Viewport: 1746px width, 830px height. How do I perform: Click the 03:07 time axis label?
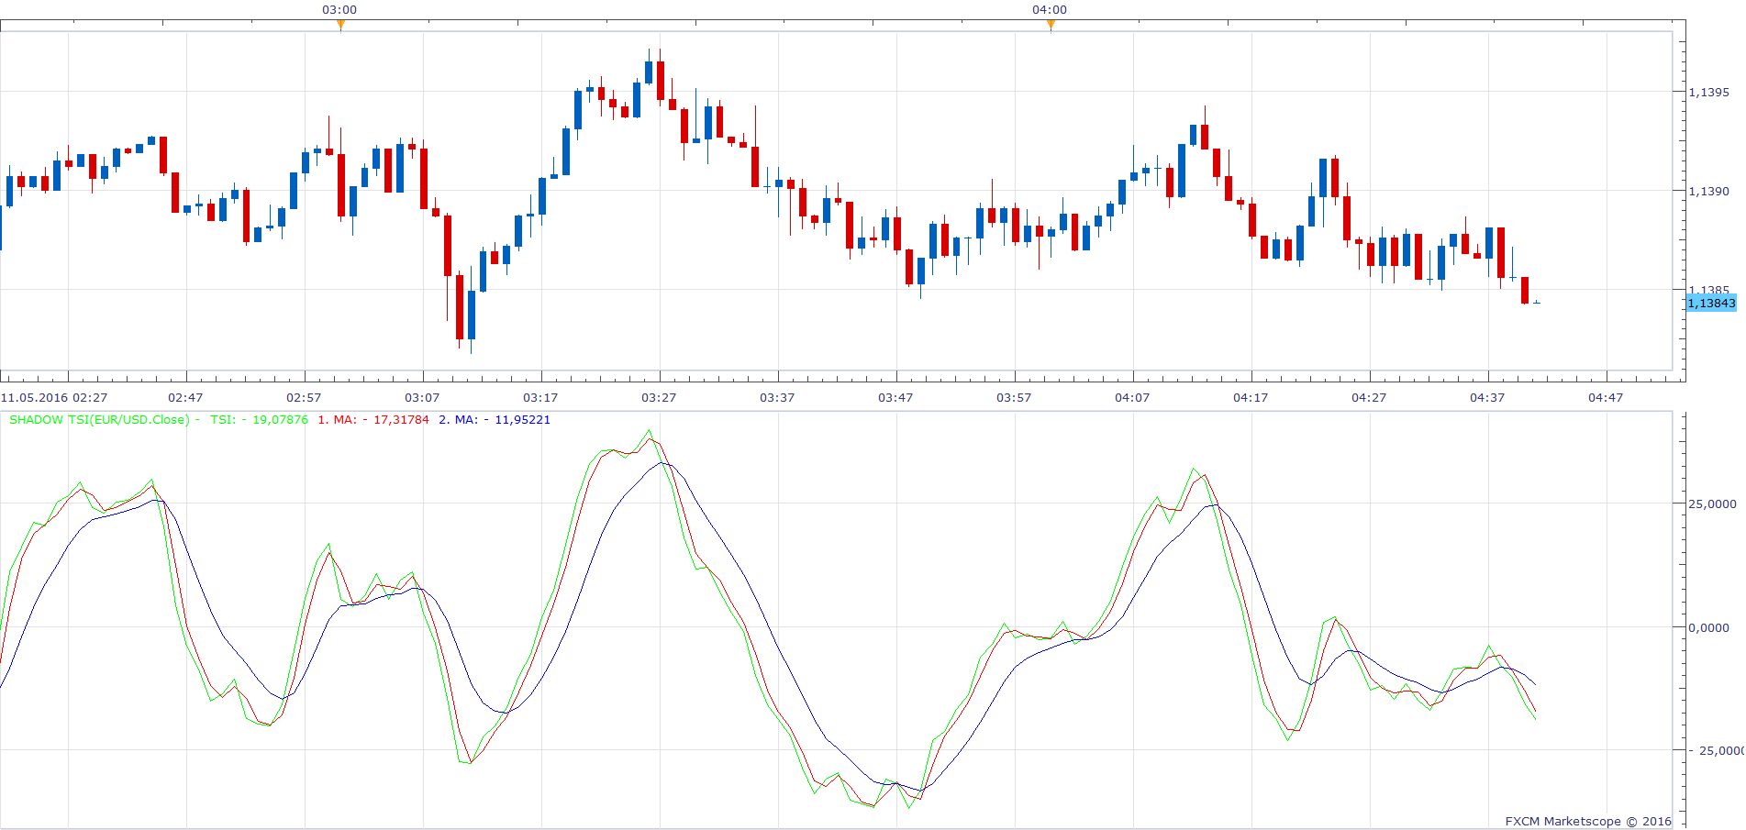pos(422,398)
